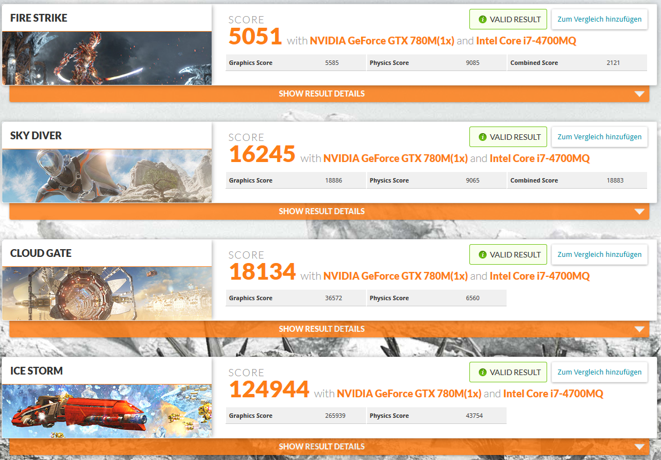The height and width of the screenshot is (460, 661).
Task: Click green info icon in Cloud Gate valid result
Action: coord(483,255)
